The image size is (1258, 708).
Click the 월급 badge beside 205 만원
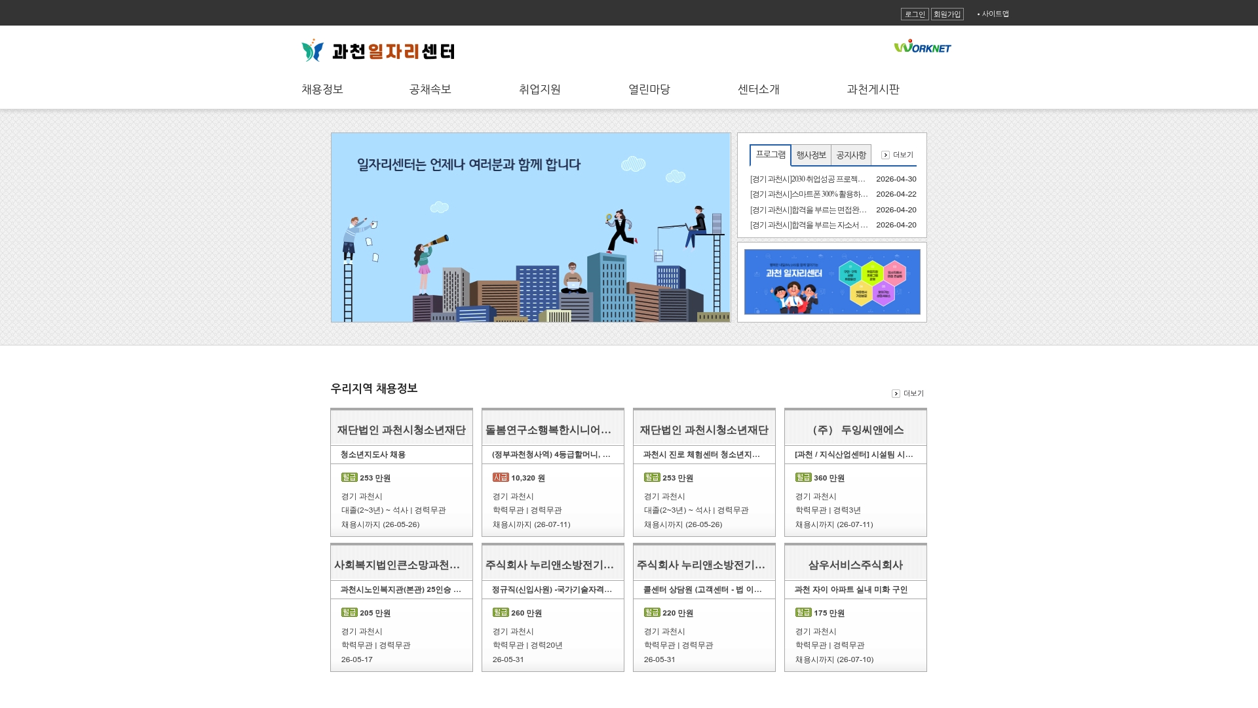(349, 612)
